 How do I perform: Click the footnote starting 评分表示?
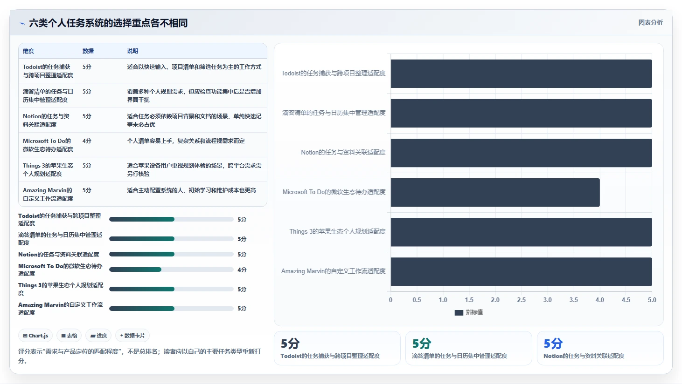[x=139, y=356]
